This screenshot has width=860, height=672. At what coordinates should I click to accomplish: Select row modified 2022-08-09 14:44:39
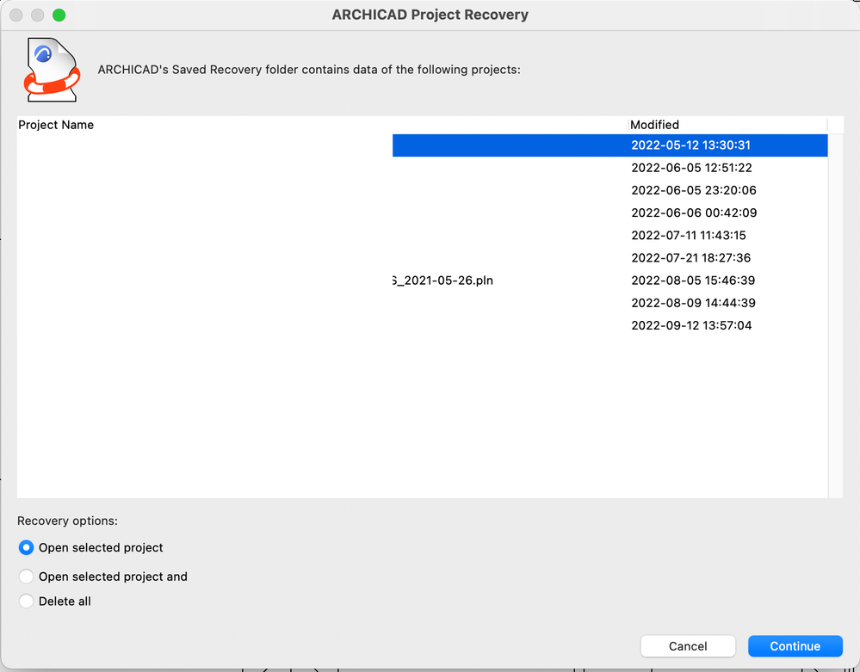[423, 303]
